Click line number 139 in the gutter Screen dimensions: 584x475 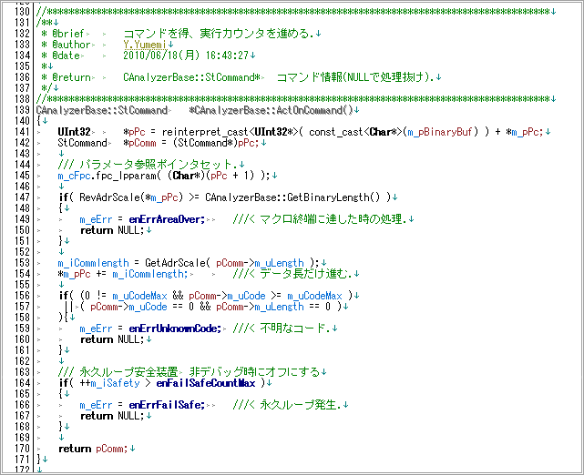23,110
